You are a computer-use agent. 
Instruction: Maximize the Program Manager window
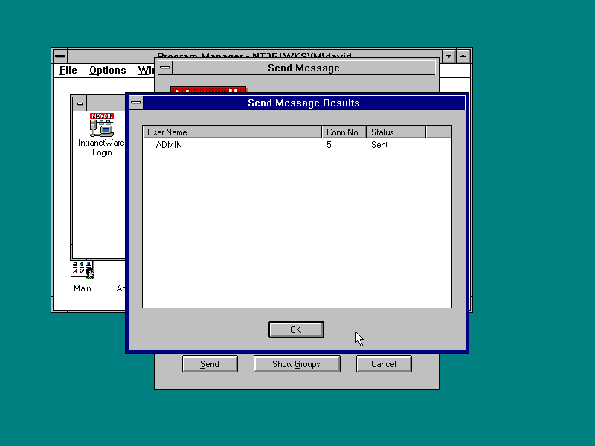(x=463, y=56)
